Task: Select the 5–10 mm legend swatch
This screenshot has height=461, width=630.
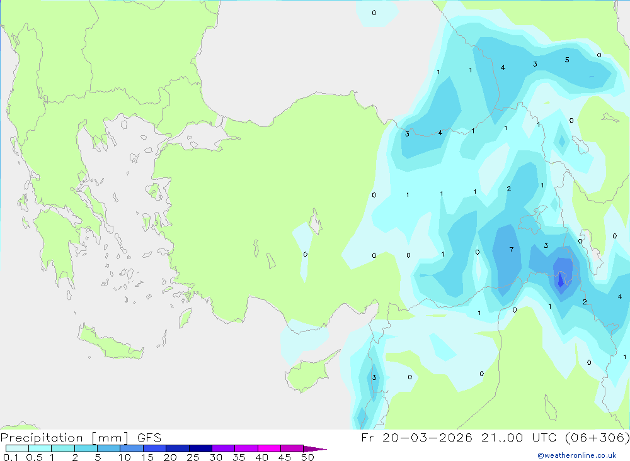Action: [108, 448]
